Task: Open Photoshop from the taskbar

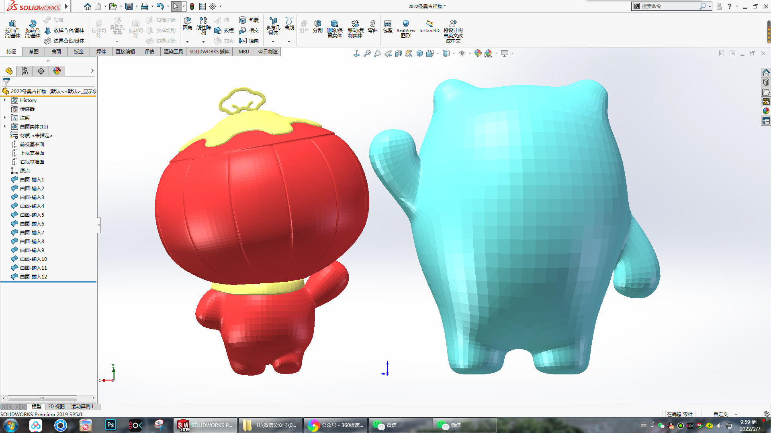Action: coord(110,425)
